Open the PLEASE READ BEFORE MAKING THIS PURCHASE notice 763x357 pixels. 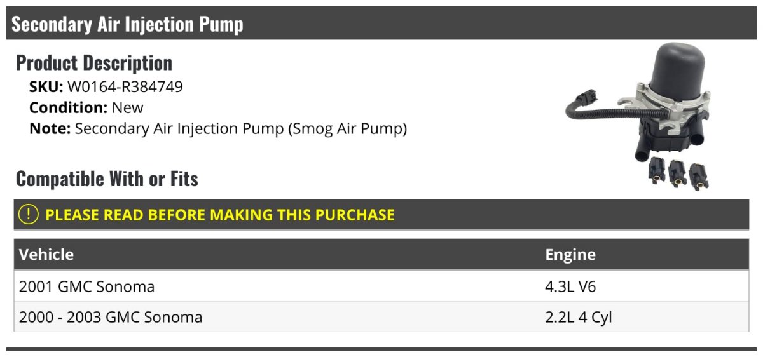pos(220,215)
